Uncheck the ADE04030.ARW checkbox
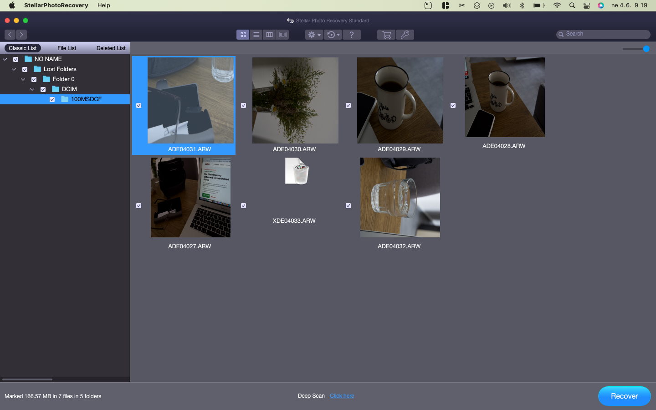Viewport: 656px width, 410px height. [x=244, y=106]
